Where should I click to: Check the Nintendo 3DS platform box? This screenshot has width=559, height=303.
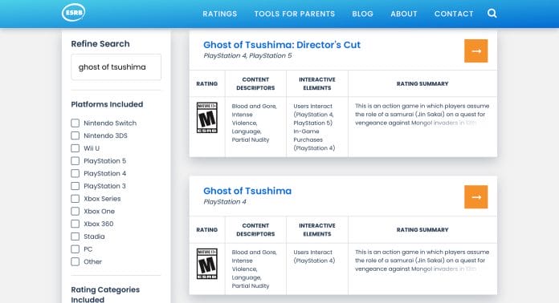click(75, 135)
